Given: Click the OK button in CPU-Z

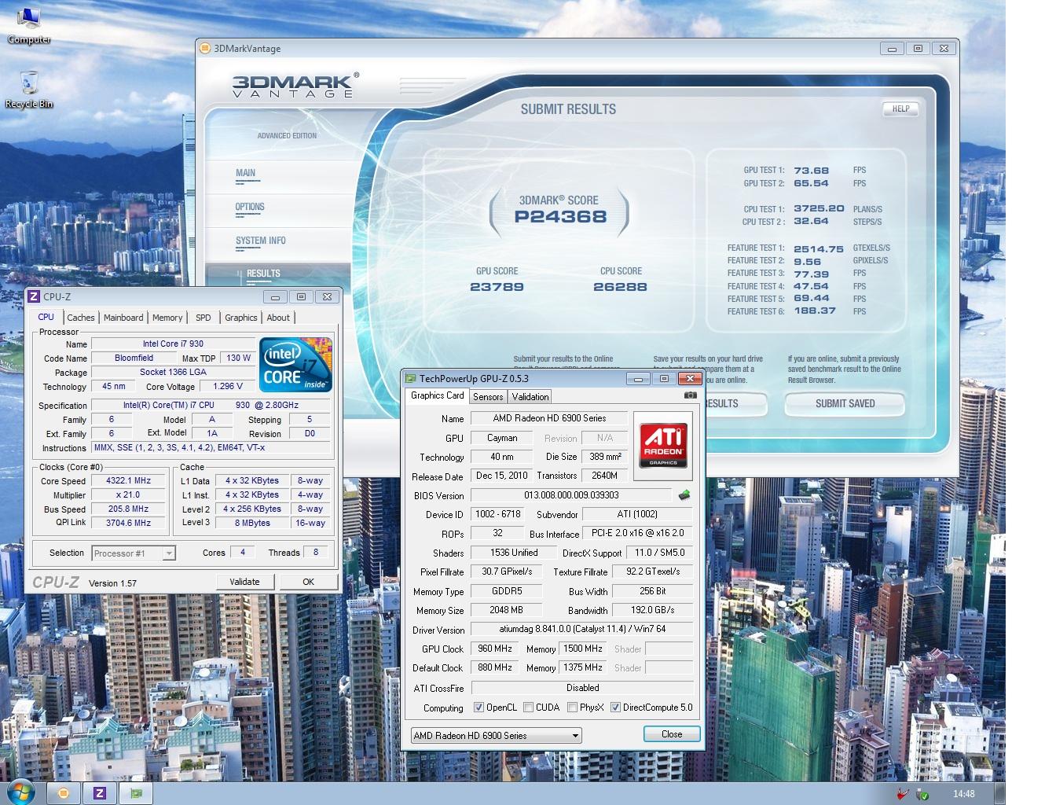Looking at the screenshot, I should [308, 582].
